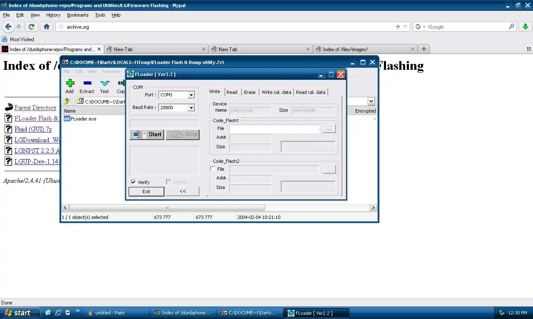Toggle the Verify checkbox

pyautogui.click(x=133, y=182)
